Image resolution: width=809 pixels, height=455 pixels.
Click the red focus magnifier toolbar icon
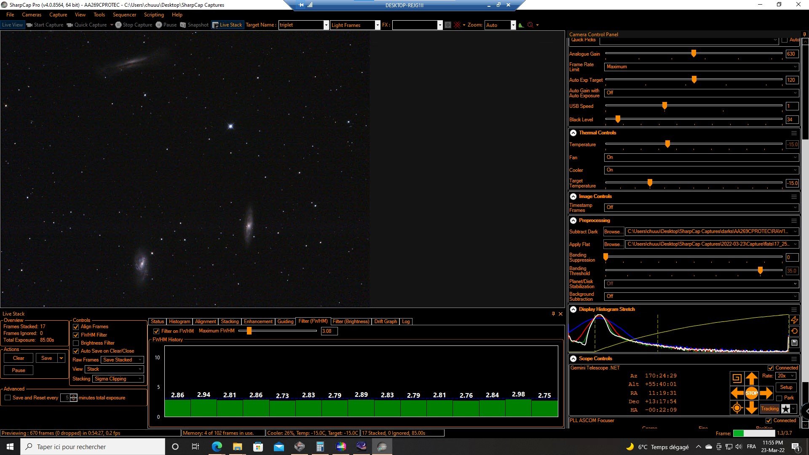(x=530, y=25)
